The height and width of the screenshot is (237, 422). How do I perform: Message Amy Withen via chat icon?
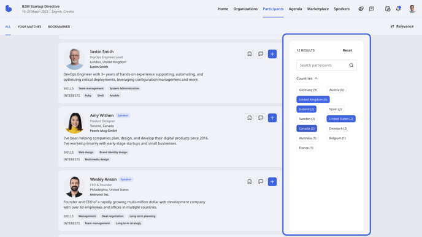(261, 118)
